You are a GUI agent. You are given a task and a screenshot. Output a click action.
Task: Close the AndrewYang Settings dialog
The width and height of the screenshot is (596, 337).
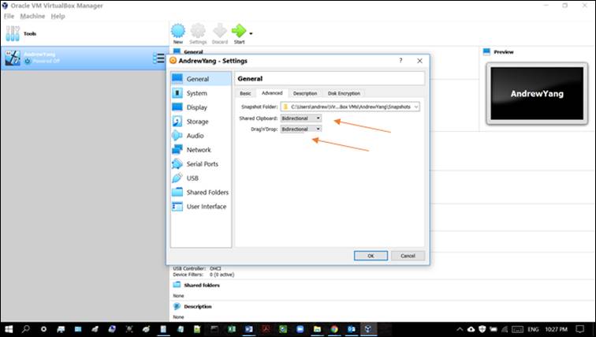pyautogui.click(x=419, y=61)
